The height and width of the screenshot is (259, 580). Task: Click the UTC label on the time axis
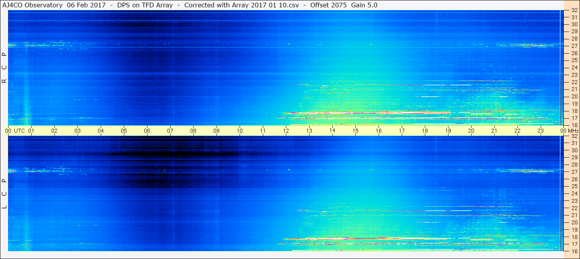coord(20,131)
